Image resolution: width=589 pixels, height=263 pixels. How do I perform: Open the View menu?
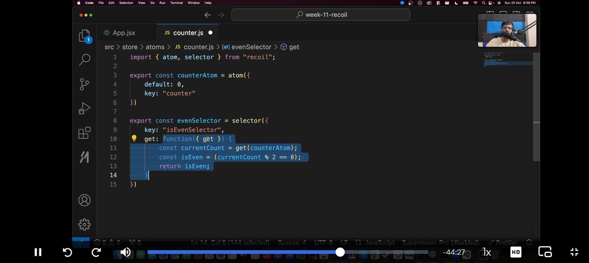coord(142,2)
